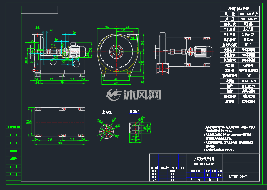Select the 机架材质 row label
The width and height of the screenshot is (267, 190).
(229, 60)
